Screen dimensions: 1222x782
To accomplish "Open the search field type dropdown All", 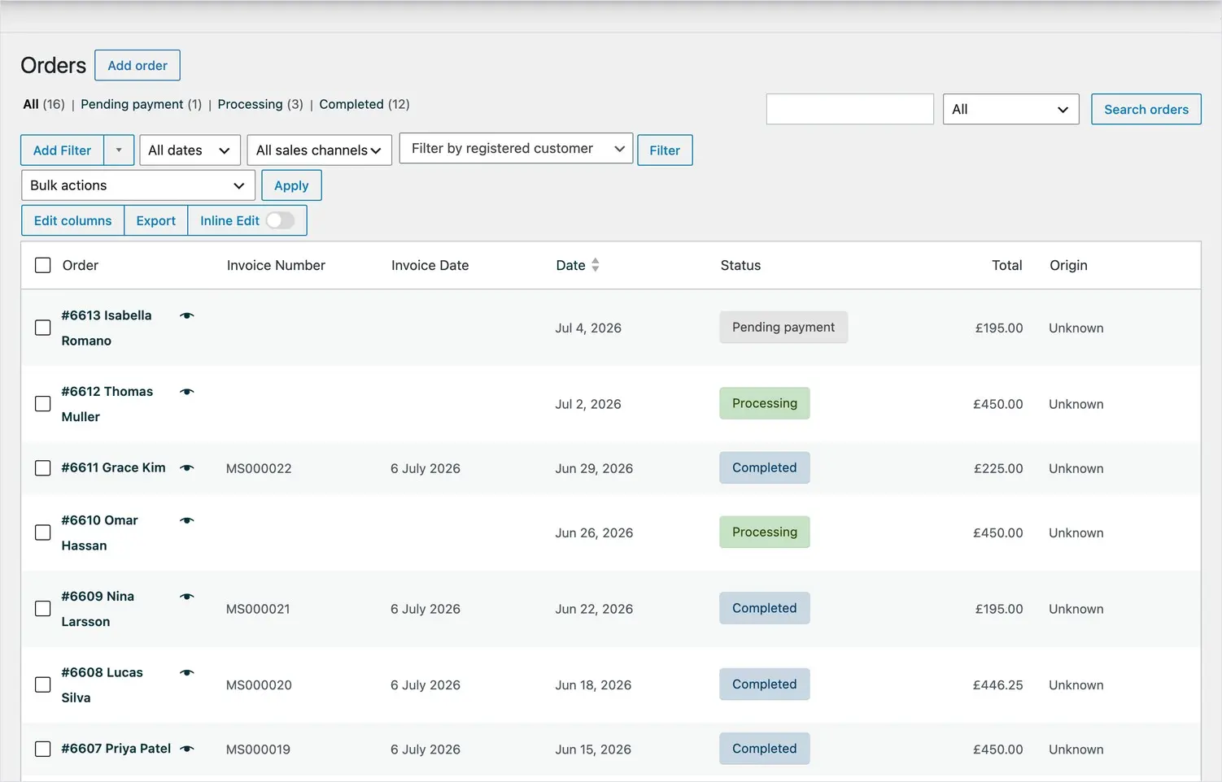I will tap(1011, 109).
